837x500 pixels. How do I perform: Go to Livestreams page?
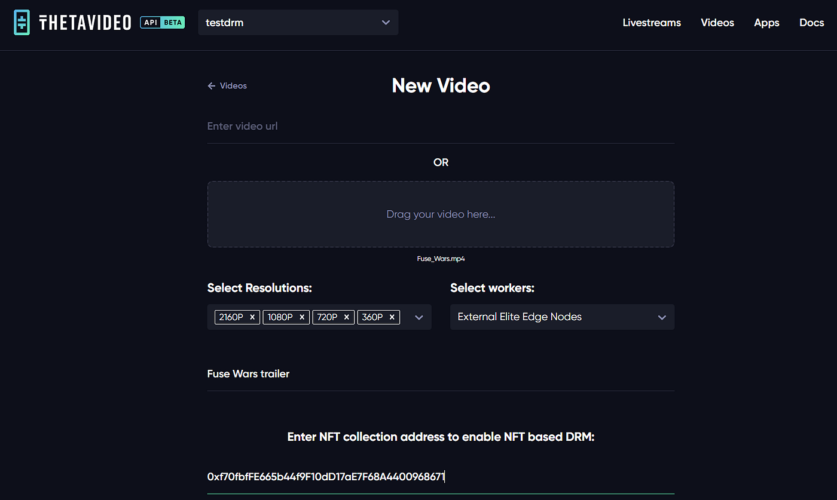click(x=652, y=23)
